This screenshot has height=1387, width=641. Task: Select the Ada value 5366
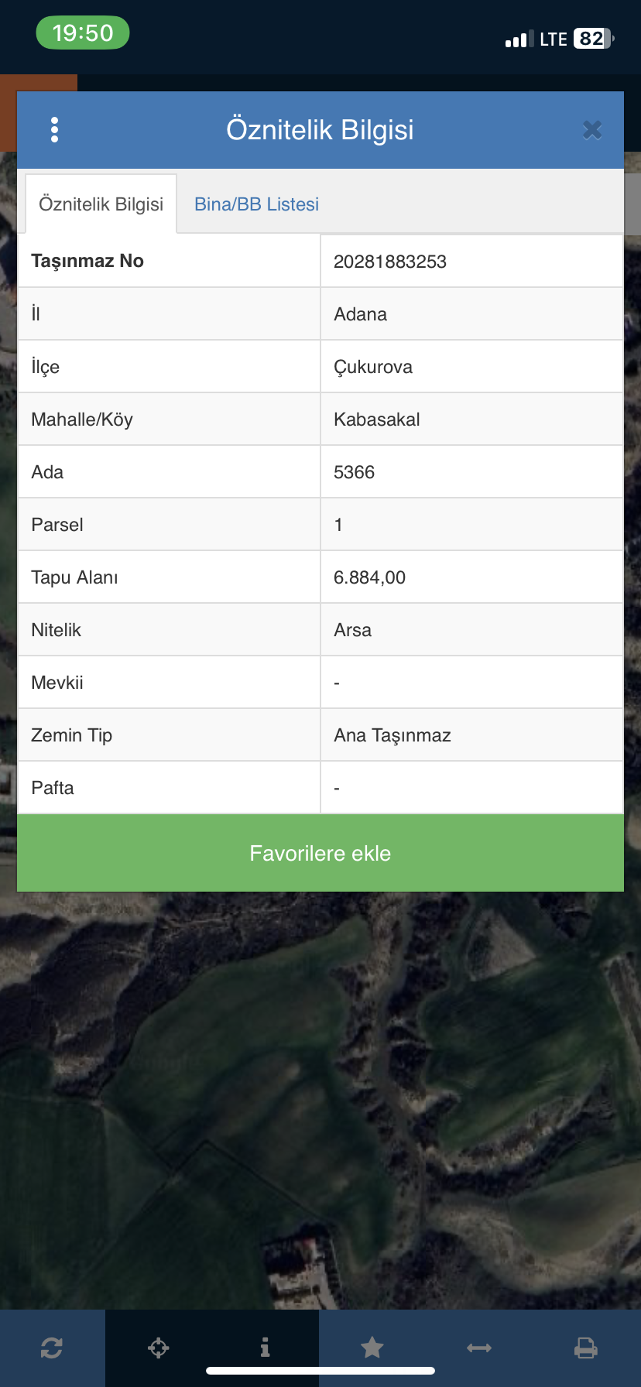click(x=355, y=472)
